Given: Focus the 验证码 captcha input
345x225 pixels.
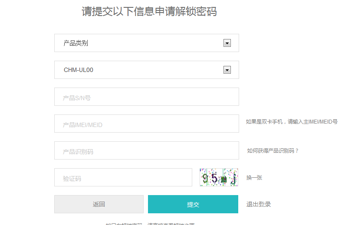Looking at the screenshot, I should [123, 177].
